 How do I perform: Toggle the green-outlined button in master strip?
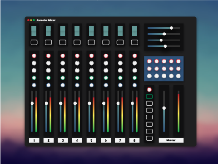pyautogui.click(x=149, y=97)
